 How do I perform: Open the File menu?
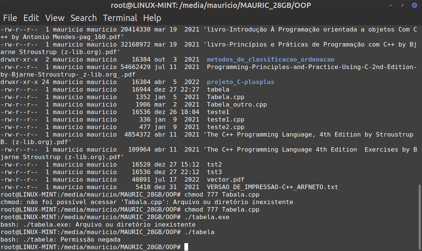[x=10, y=18]
